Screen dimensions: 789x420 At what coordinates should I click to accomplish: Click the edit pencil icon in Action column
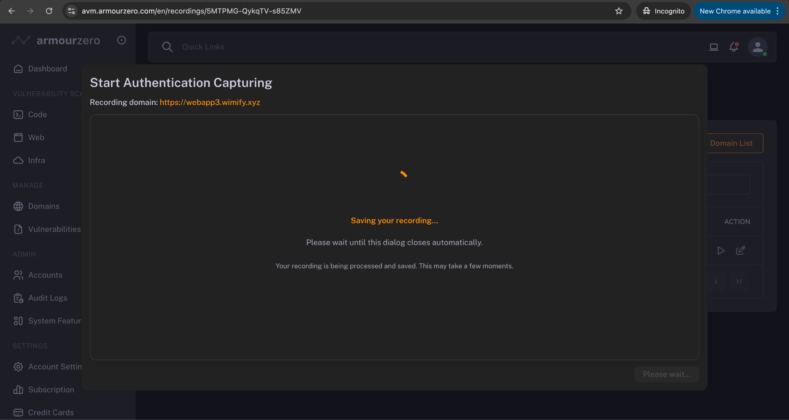pos(740,251)
